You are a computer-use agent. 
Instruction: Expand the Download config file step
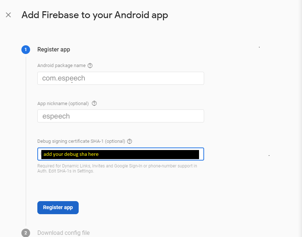tap(63, 233)
